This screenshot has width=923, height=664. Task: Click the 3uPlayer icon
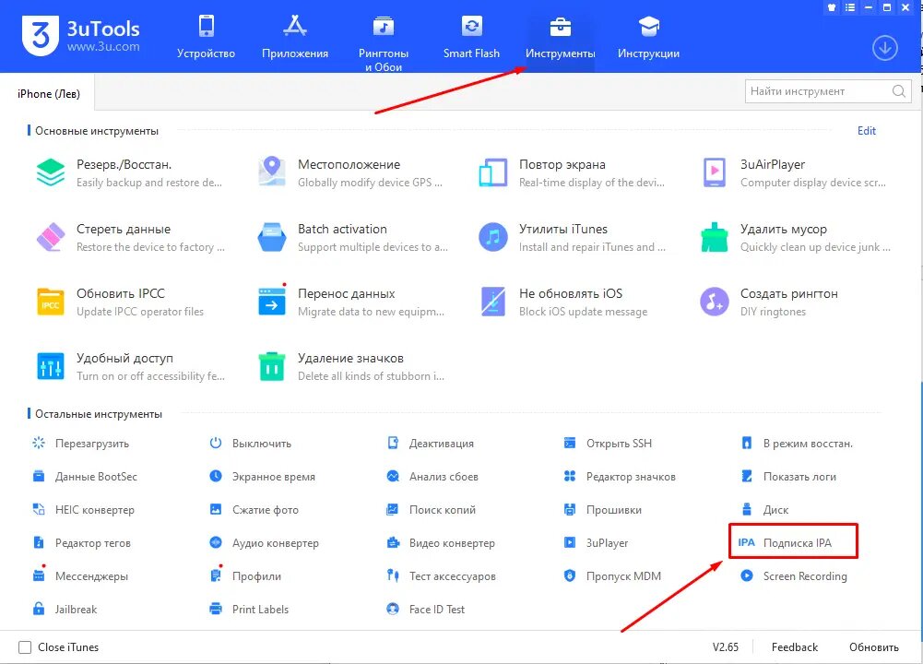[570, 542]
